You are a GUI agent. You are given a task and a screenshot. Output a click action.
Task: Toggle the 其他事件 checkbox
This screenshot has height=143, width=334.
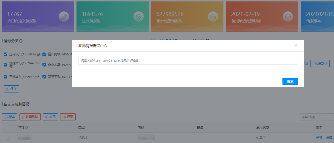[x=5, y=77]
